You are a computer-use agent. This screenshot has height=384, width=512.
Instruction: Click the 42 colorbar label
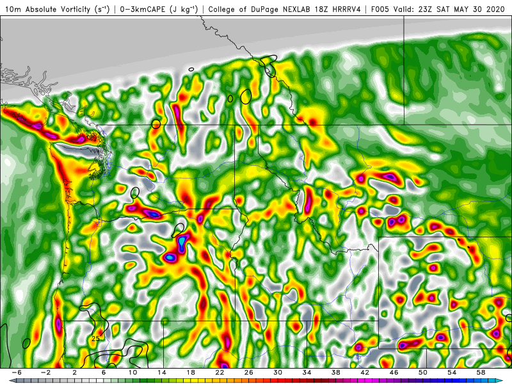(x=365, y=372)
